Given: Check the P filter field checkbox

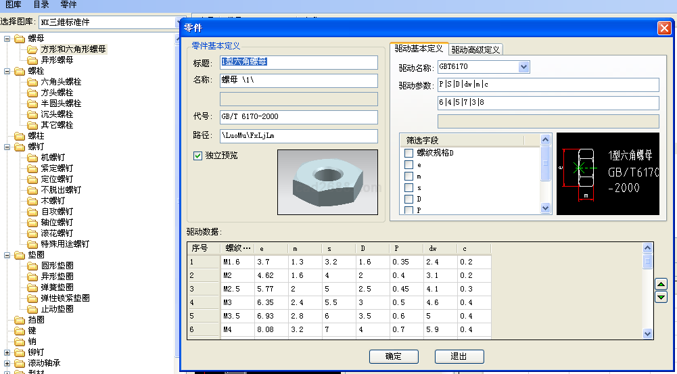Looking at the screenshot, I should point(409,210).
